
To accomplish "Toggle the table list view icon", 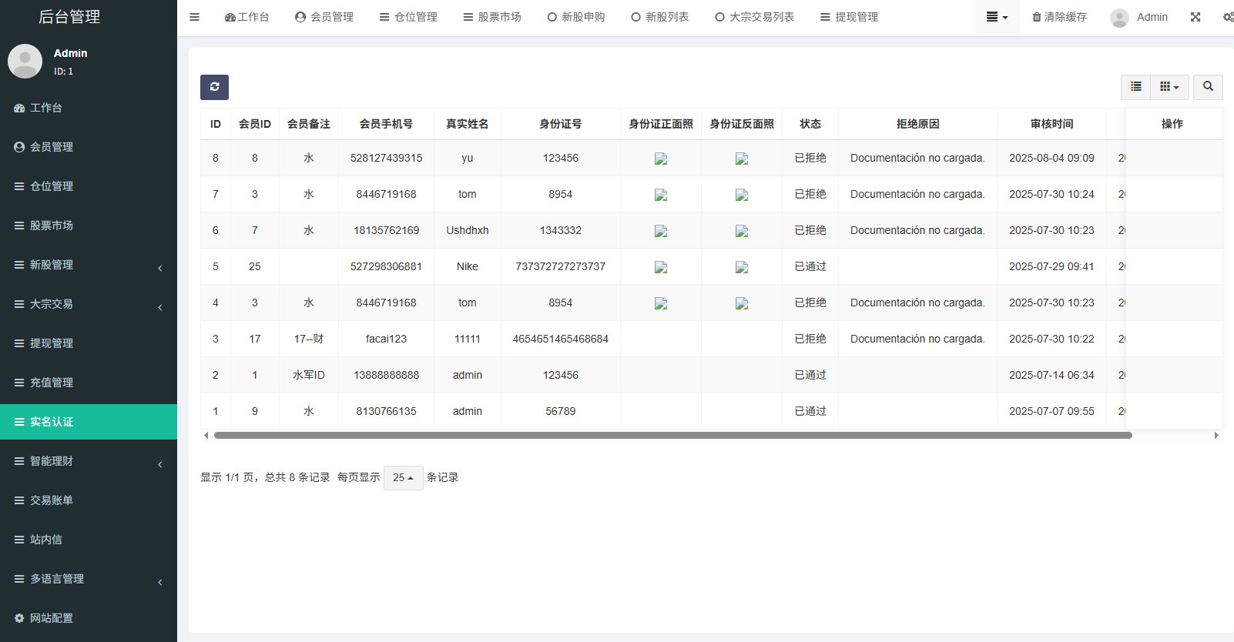I will point(1135,87).
